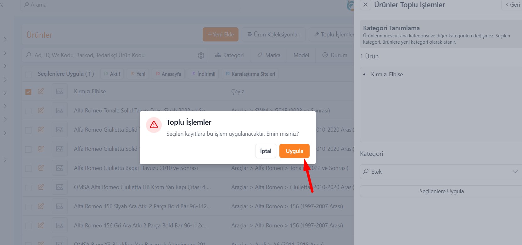Check the Alfa Romeo Giulietta Bagaj Havuzu checkbox
Viewport: 522px width, 245px height.
28,169
